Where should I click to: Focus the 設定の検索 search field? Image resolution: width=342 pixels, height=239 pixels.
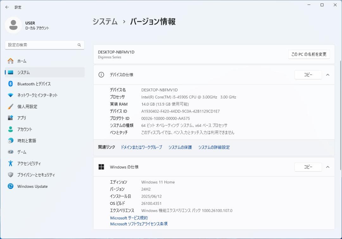tap(45, 45)
